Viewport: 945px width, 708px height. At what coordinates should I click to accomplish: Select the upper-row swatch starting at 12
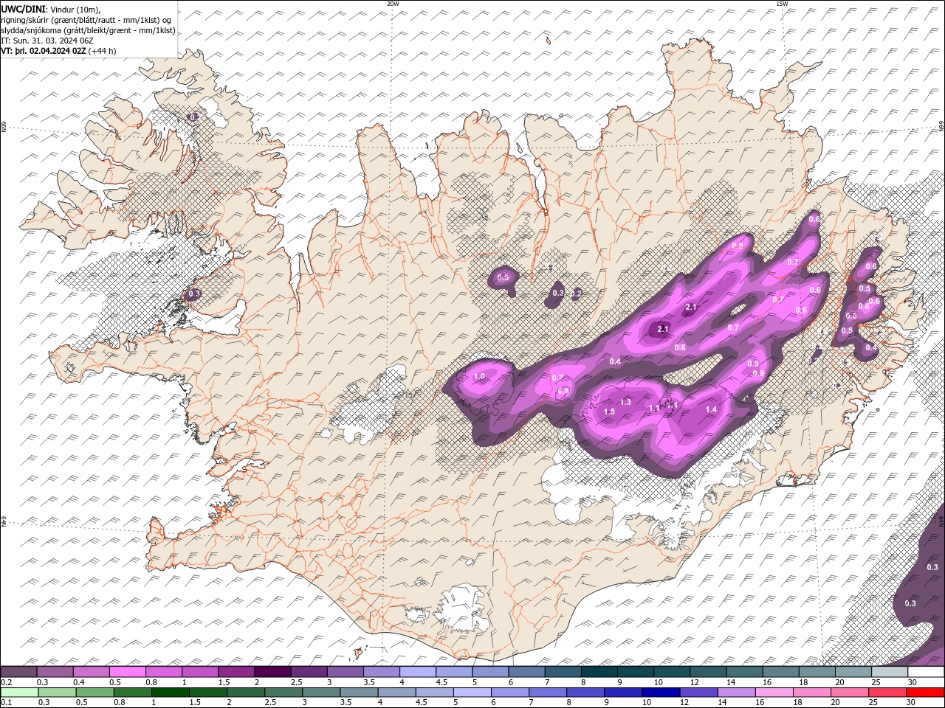[707, 672]
